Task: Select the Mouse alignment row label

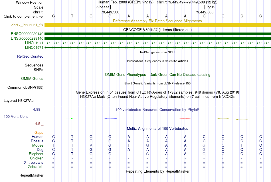Action: tap(38, 145)
